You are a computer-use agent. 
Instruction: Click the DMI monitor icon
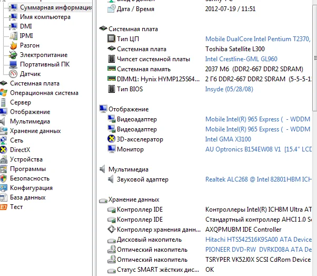pos(13,26)
